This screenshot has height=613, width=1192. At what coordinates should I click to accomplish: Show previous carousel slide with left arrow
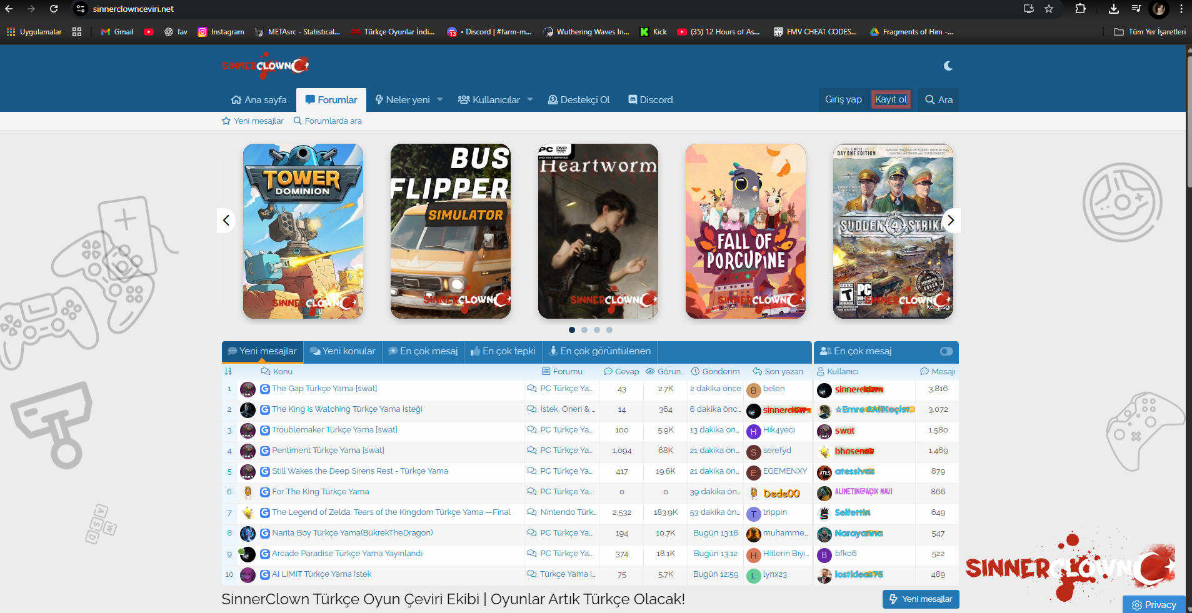click(226, 220)
